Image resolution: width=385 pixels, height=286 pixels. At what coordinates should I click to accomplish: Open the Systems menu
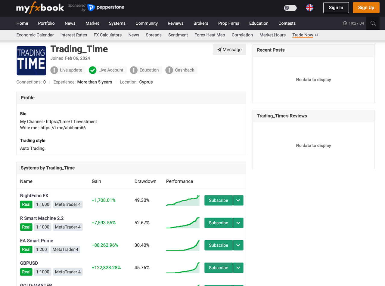click(x=117, y=23)
